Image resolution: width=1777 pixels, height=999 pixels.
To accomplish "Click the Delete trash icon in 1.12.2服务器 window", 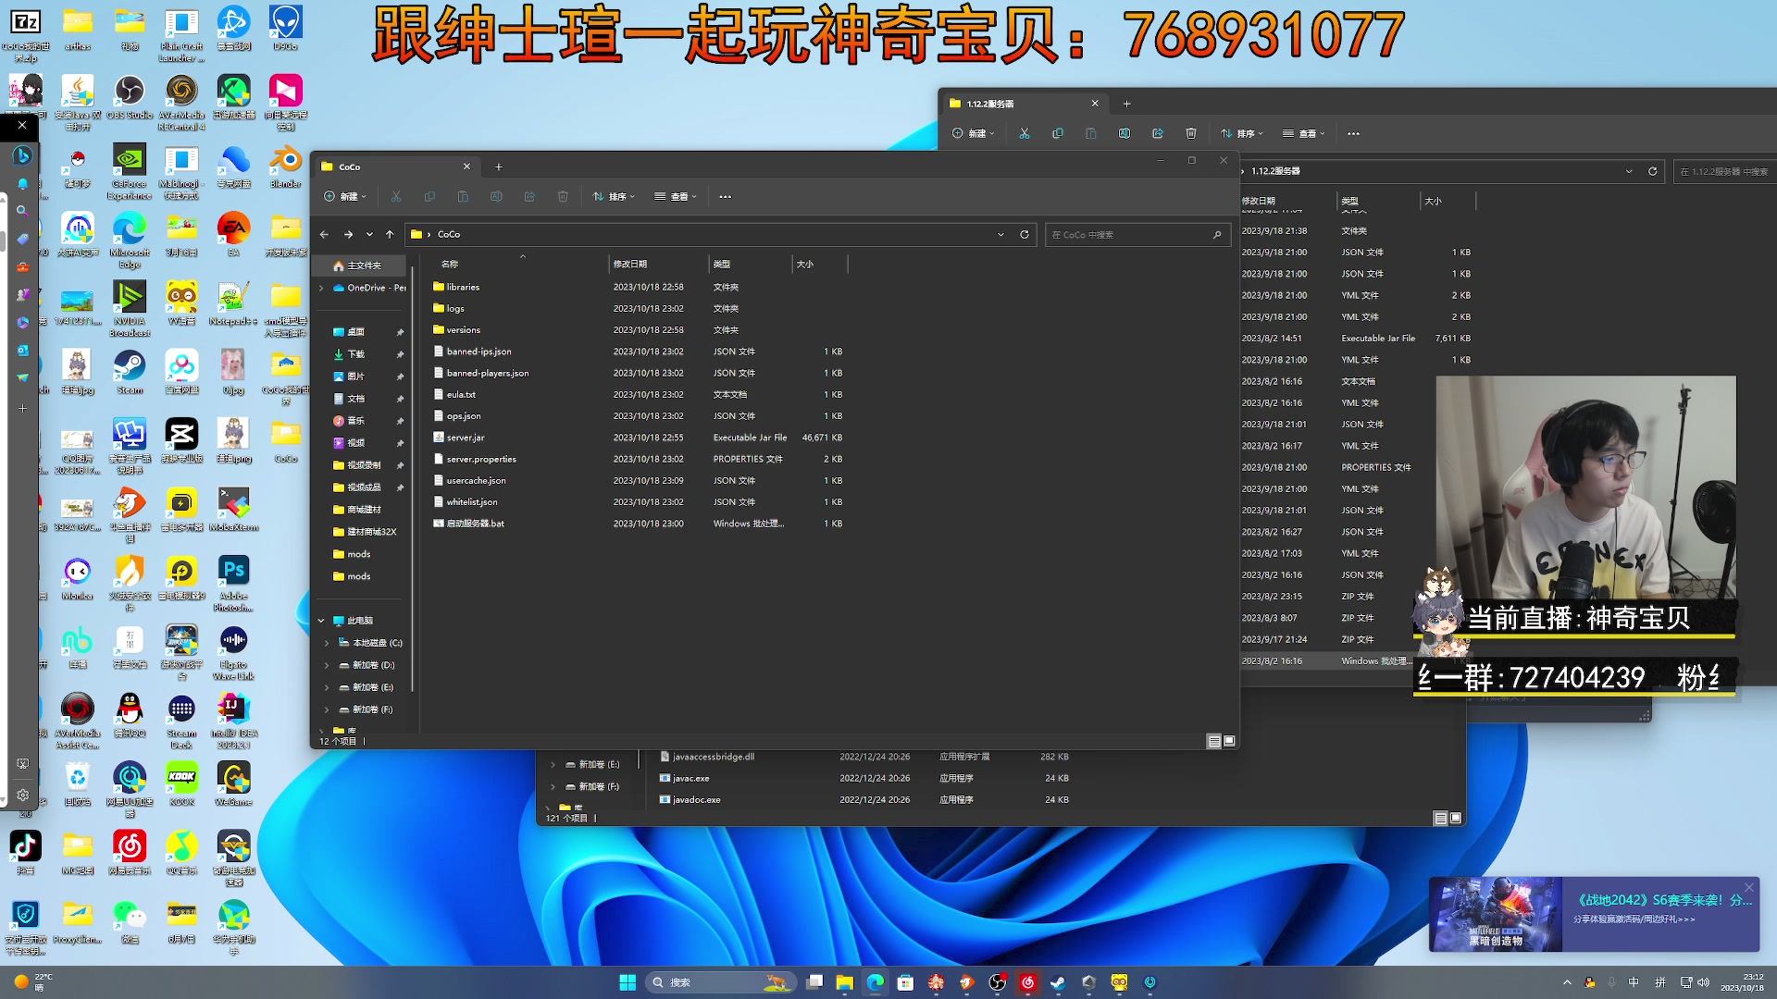I will tap(1191, 133).
